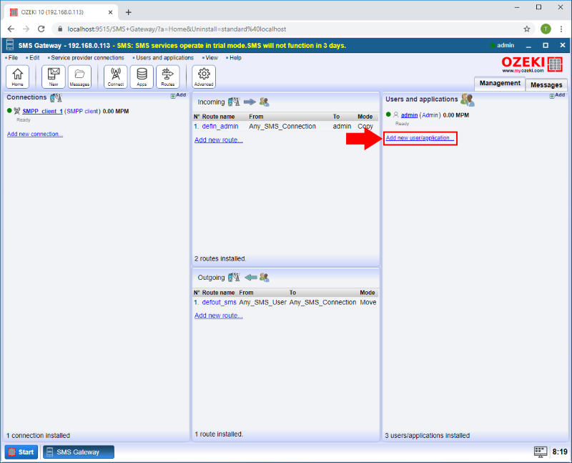Screen dimensions: 572x463
Task: Click the Move mode cell in Outgoing table
Action: pos(368,302)
